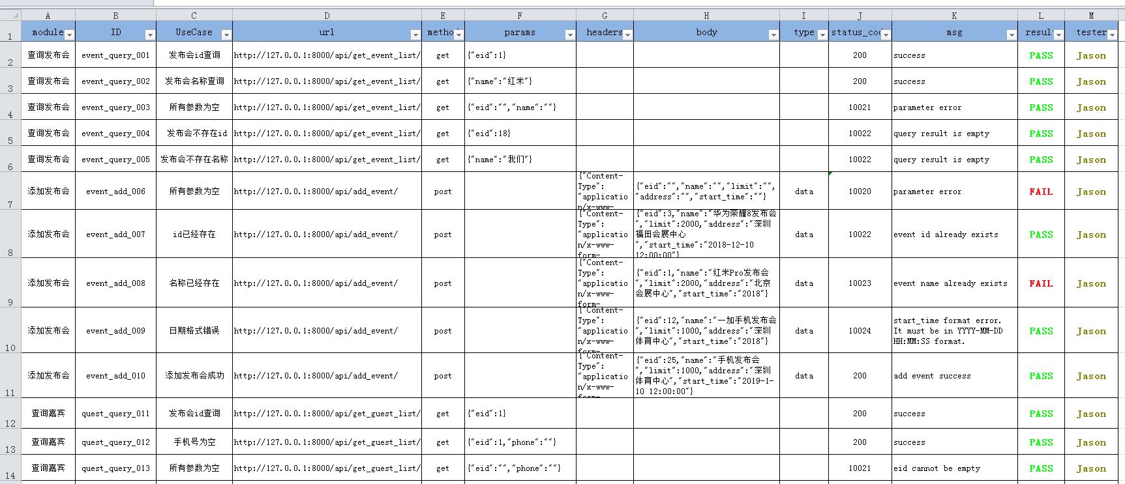1125x484 pixels.
Task: Select the red FAIL cell for event_add_006
Action: pos(1041,192)
